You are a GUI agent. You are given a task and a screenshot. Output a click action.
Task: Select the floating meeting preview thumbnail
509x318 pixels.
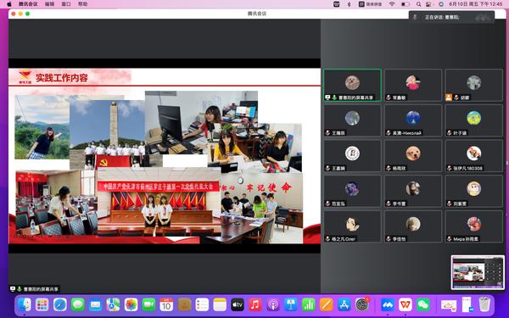click(x=478, y=272)
